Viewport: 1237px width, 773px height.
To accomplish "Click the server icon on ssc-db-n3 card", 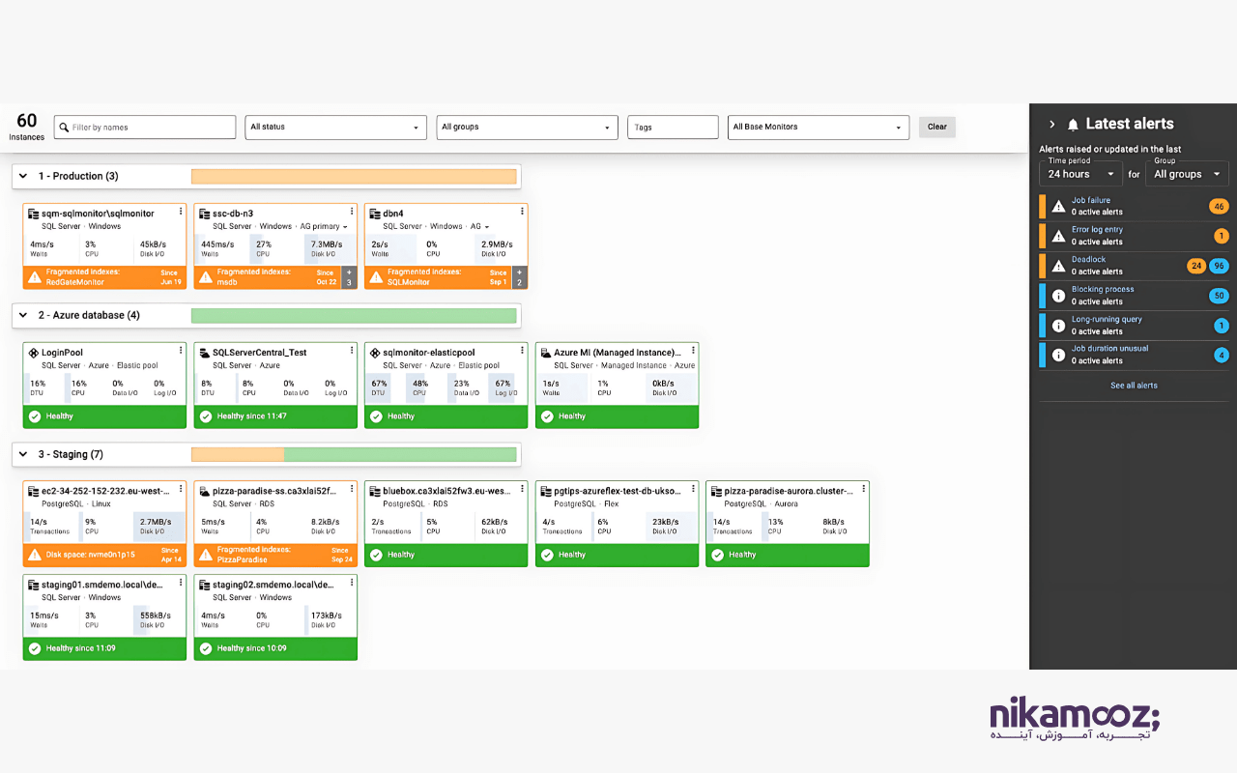I will coord(204,213).
